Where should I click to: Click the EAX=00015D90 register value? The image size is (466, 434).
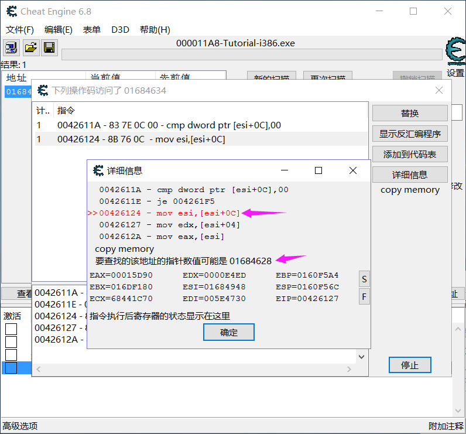(121, 275)
